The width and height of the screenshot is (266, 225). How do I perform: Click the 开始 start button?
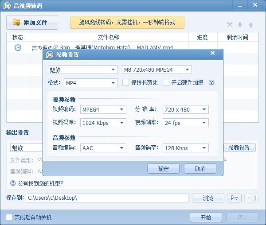click(x=206, y=217)
